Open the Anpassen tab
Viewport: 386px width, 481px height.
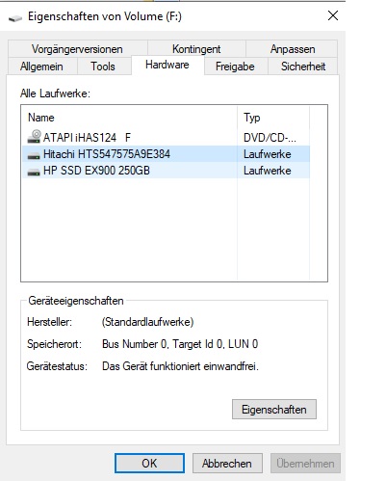(x=293, y=49)
